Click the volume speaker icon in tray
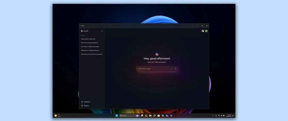This screenshot has height=121, width=288. (221, 116)
